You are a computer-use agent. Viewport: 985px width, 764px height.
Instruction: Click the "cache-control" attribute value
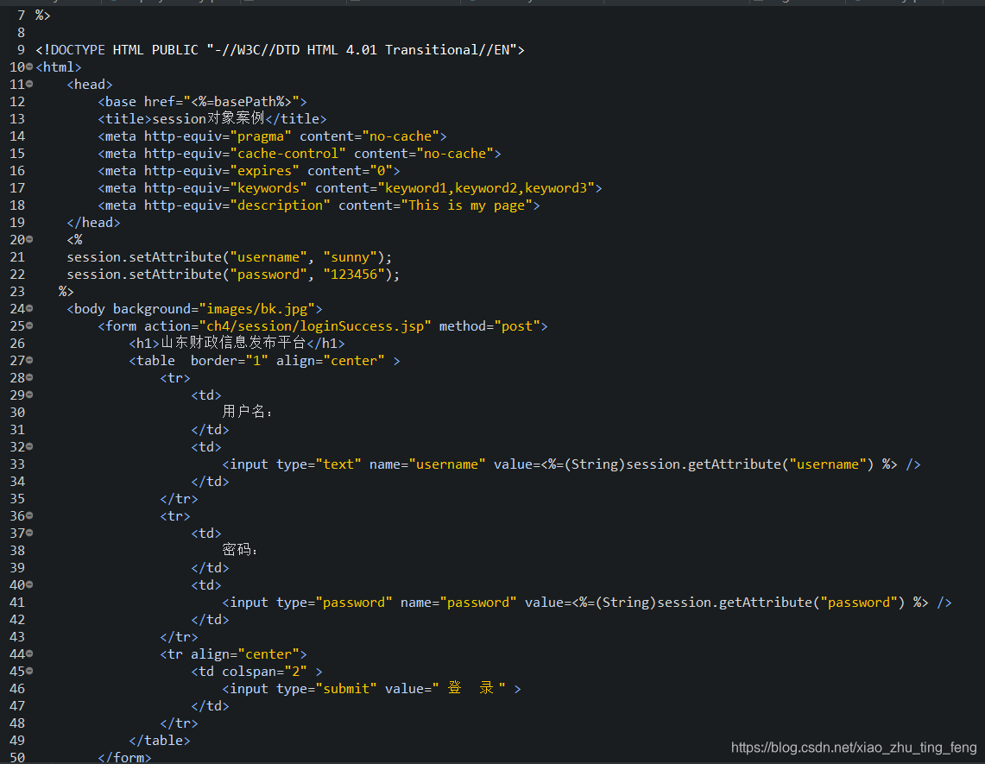287,154
